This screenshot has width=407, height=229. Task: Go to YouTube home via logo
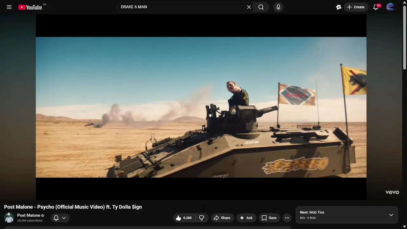pos(30,7)
